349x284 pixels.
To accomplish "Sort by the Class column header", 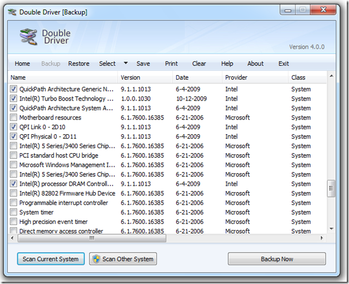I will [x=307, y=77].
